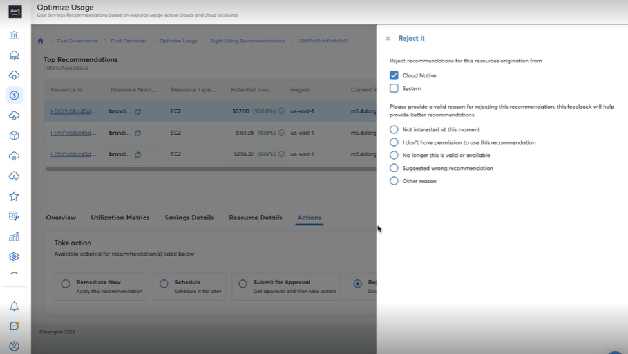Open the bank building sidebar icon

14,35
